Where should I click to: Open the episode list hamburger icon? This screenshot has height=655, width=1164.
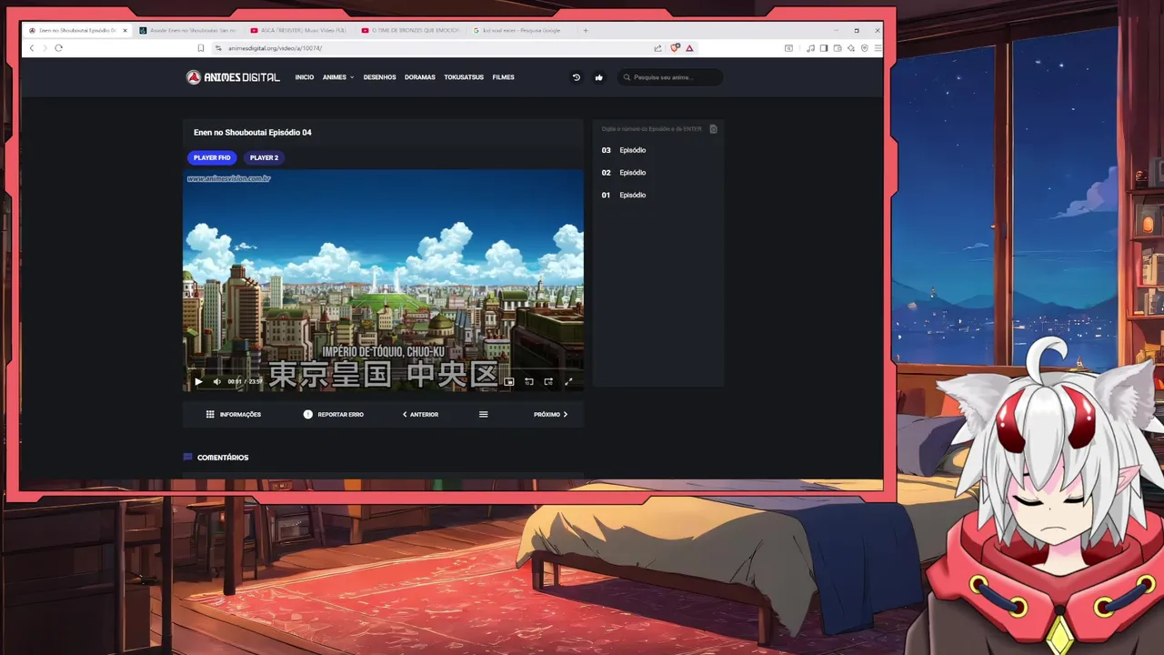(484, 415)
